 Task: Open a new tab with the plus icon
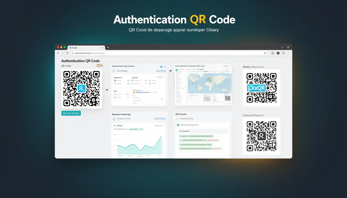[108, 47]
